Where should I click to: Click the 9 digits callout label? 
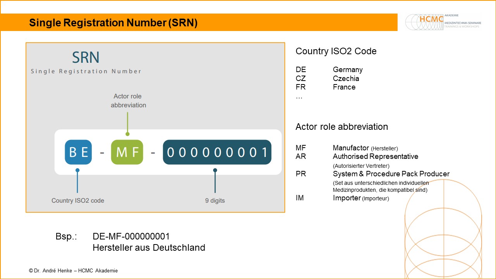[x=215, y=200]
